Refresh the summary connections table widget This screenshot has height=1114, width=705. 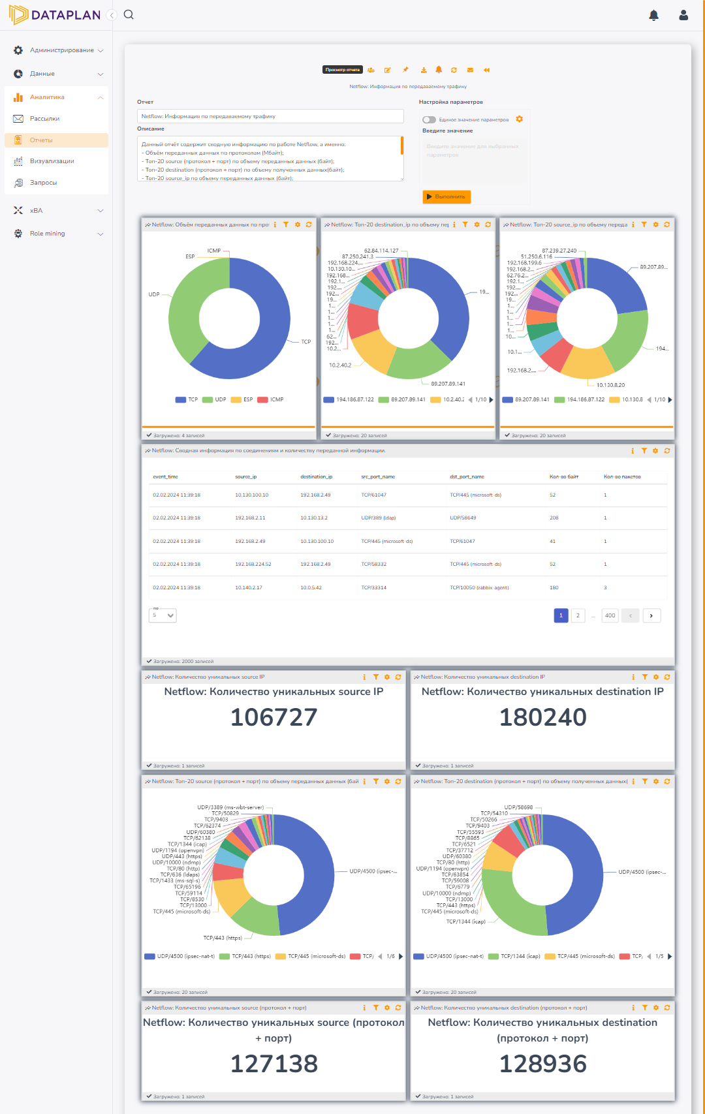(x=667, y=450)
